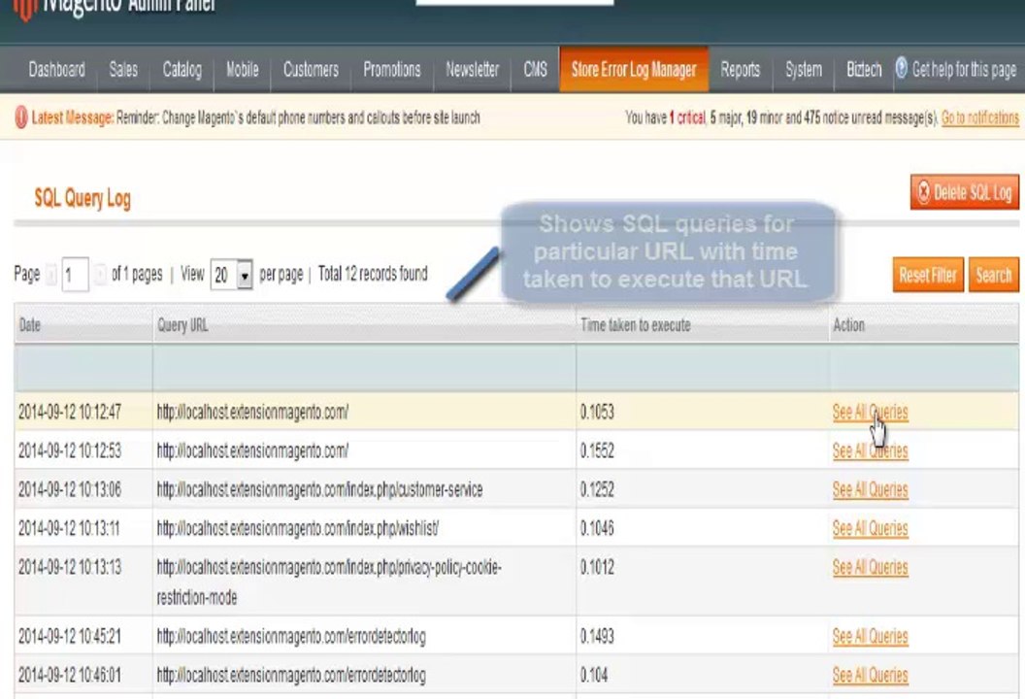The height and width of the screenshot is (699, 1025).
Task: Click the previous page arrow
Action: coord(51,275)
